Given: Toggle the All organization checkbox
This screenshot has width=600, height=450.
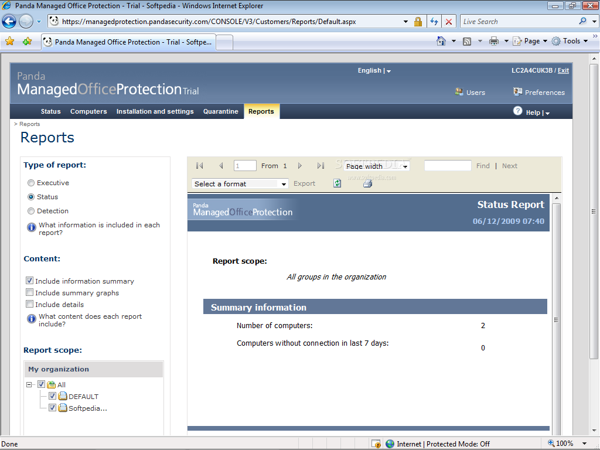Looking at the screenshot, I should [42, 384].
